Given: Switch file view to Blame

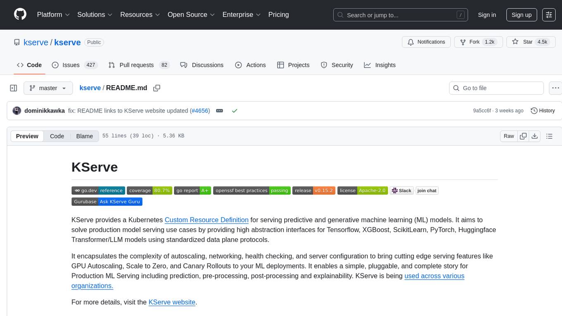Looking at the screenshot, I should (x=85, y=136).
